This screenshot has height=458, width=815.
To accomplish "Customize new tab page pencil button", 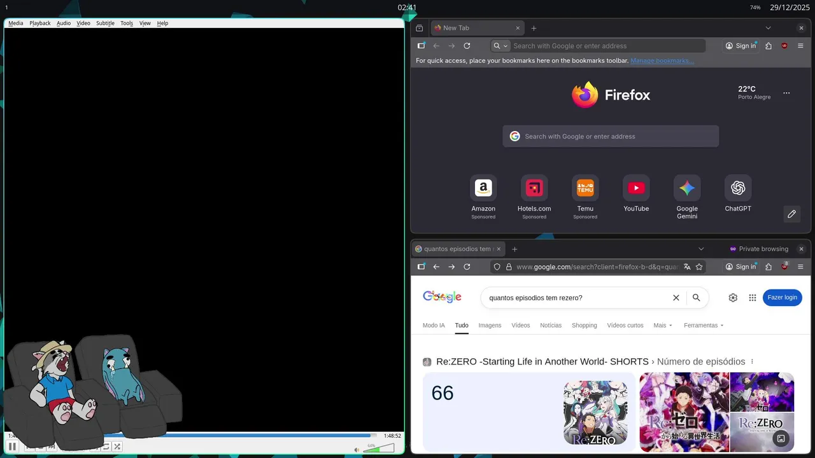I will 791,214.
